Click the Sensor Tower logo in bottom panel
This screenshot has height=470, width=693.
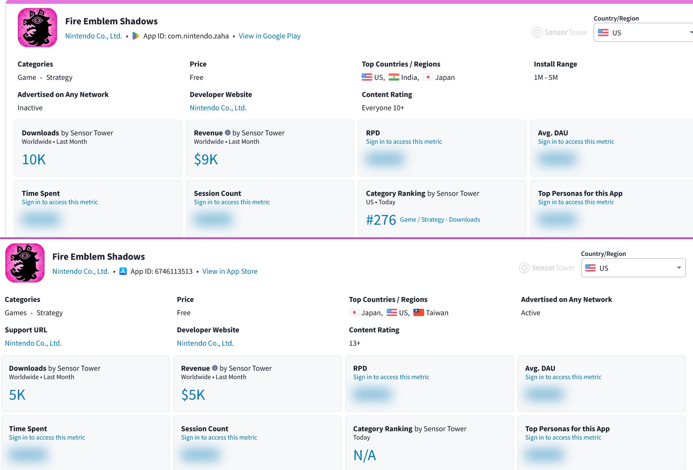547,268
